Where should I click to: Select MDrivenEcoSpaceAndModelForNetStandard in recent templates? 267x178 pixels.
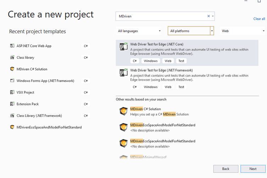(x=49, y=127)
